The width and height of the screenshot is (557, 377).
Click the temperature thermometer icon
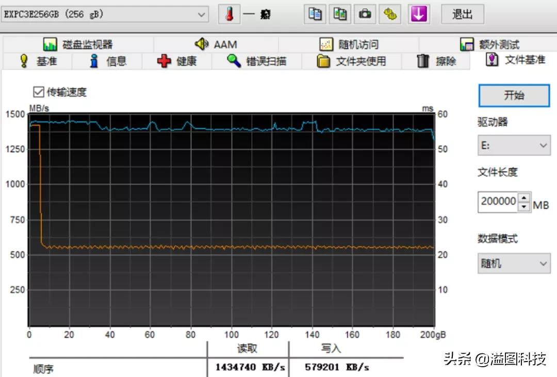pyautogui.click(x=229, y=14)
